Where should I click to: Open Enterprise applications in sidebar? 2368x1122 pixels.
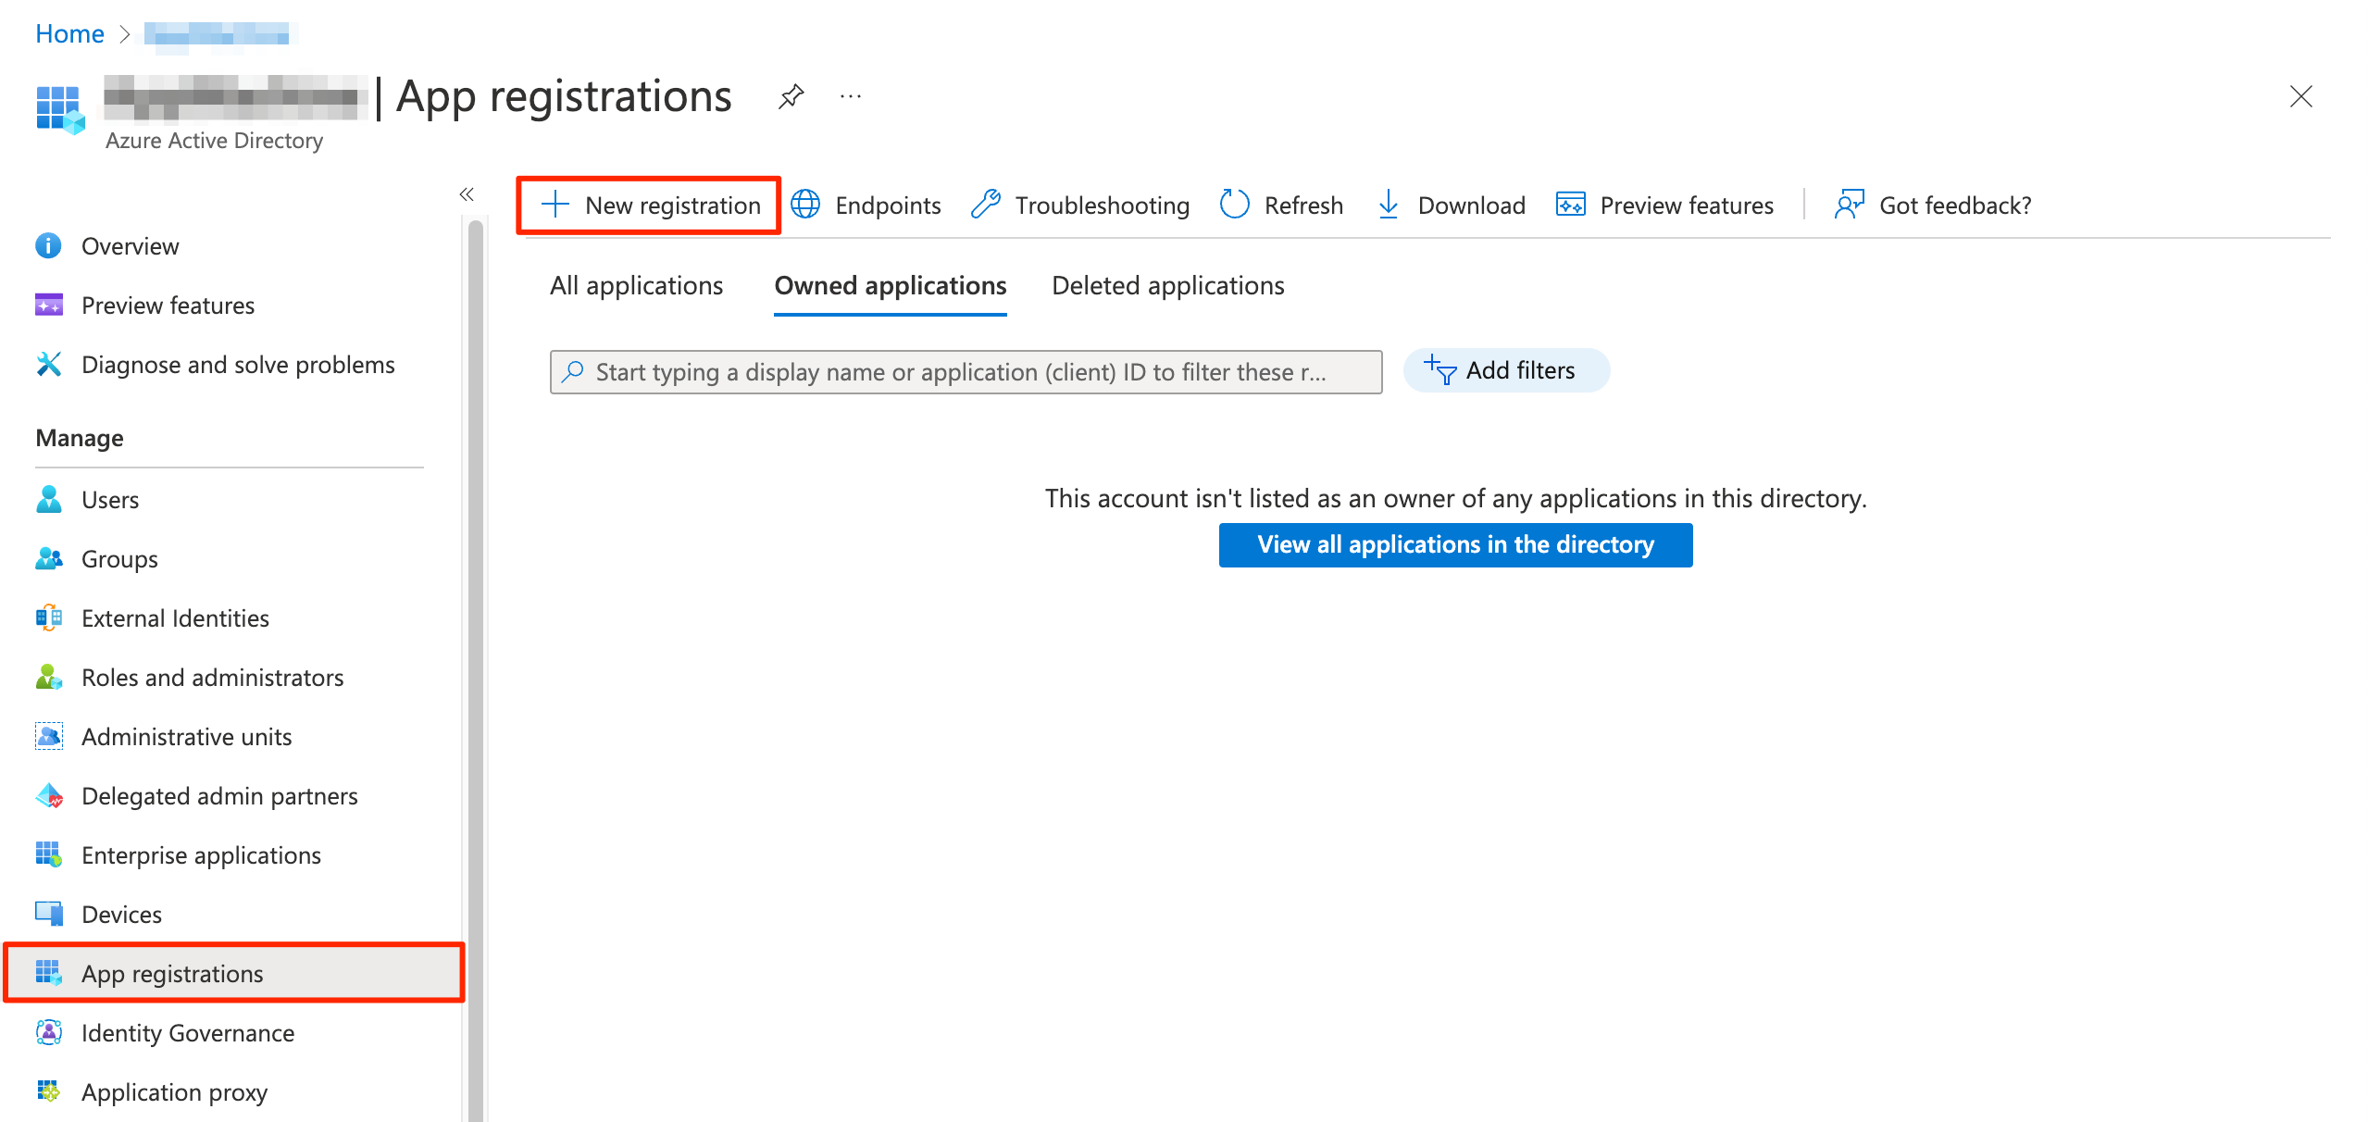click(x=201, y=855)
